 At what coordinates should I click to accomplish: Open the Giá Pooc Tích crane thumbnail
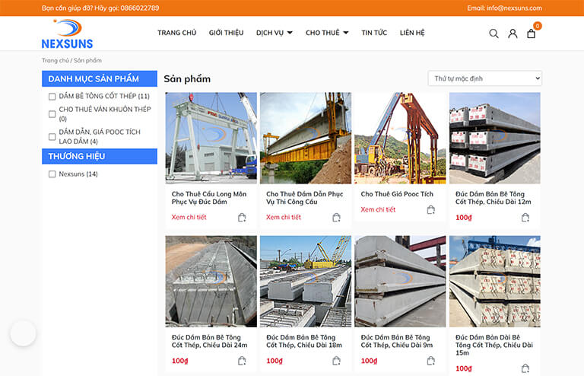400,138
